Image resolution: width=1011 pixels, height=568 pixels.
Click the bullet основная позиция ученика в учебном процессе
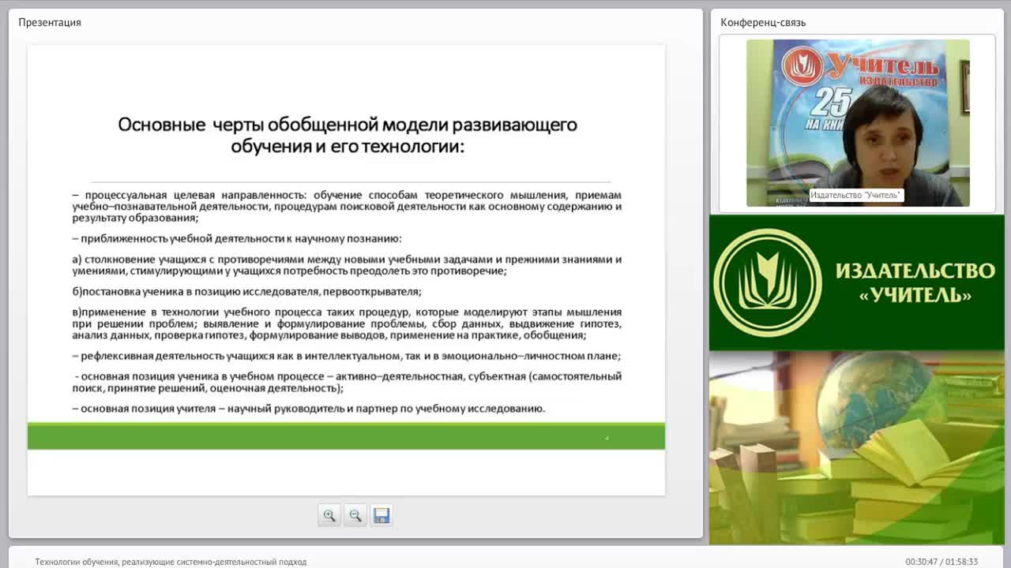click(348, 382)
